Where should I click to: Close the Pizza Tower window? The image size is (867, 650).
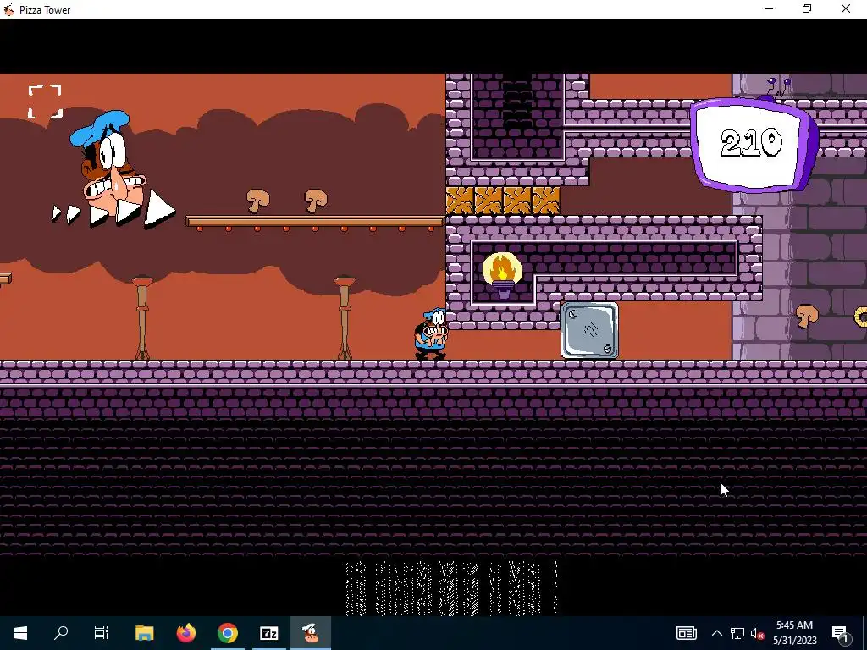pos(846,9)
